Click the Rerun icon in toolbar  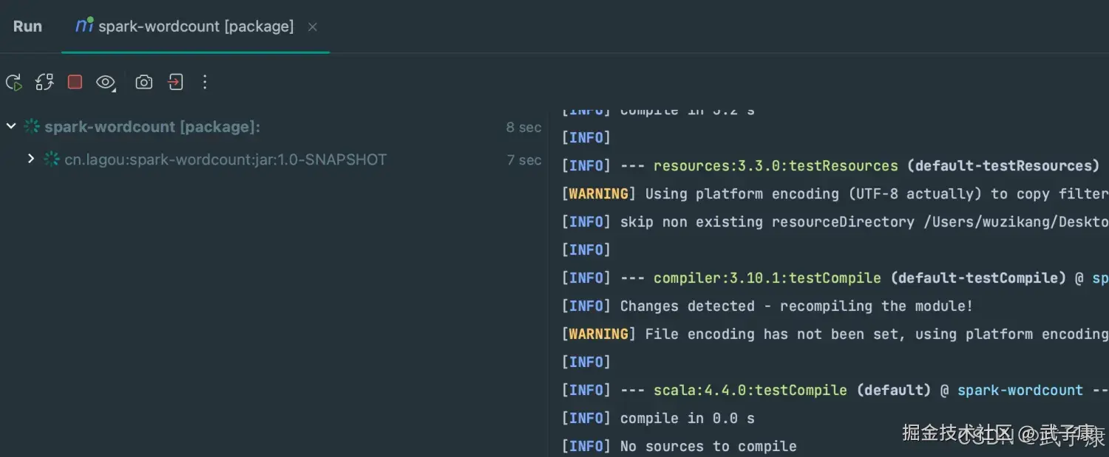[14, 83]
